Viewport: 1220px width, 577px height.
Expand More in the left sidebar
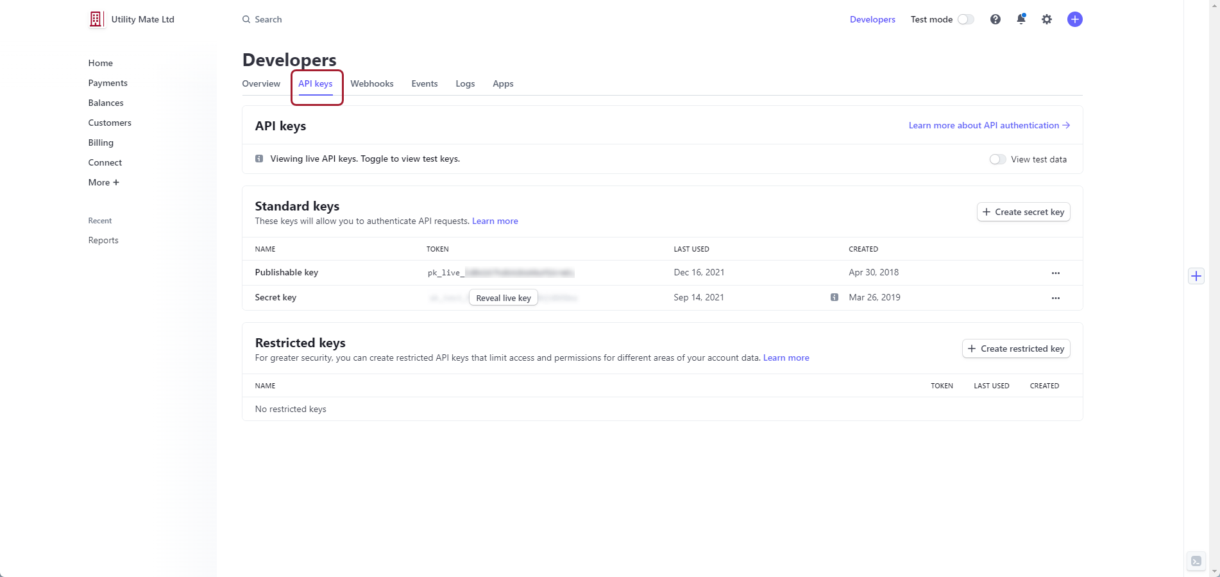click(x=103, y=182)
